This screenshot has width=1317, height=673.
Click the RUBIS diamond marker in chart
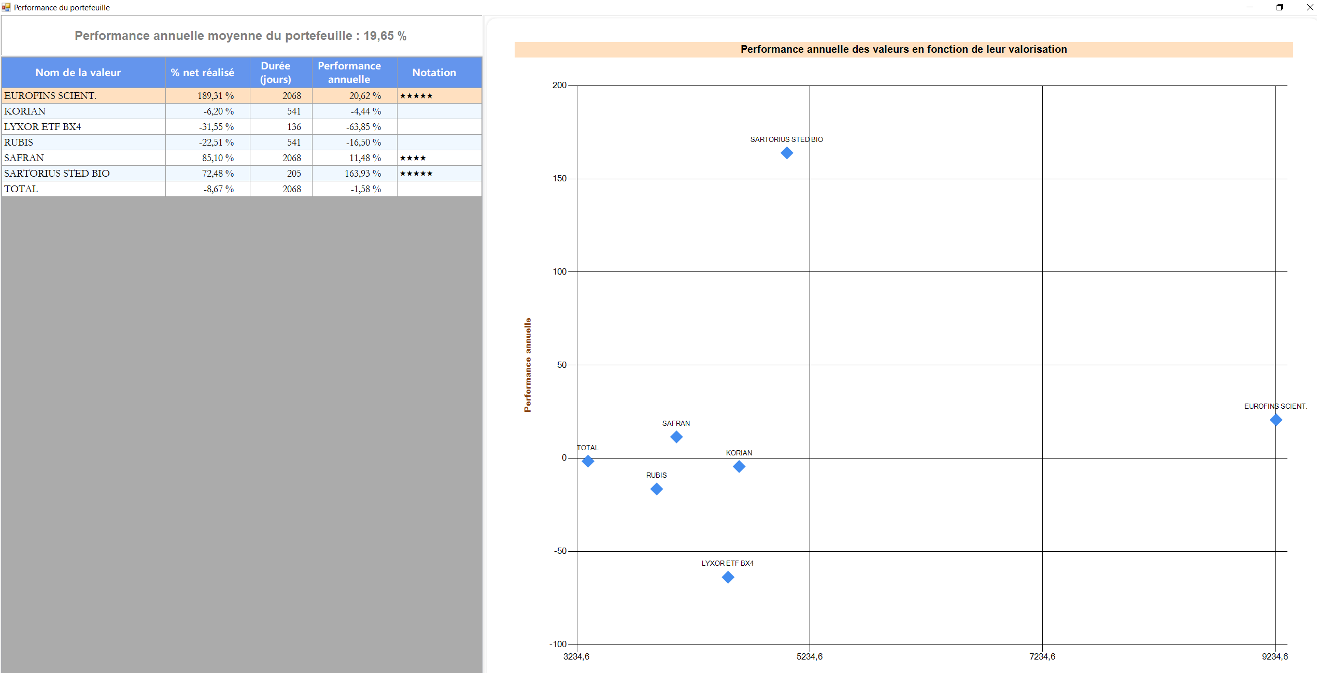click(x=657, y=489)
